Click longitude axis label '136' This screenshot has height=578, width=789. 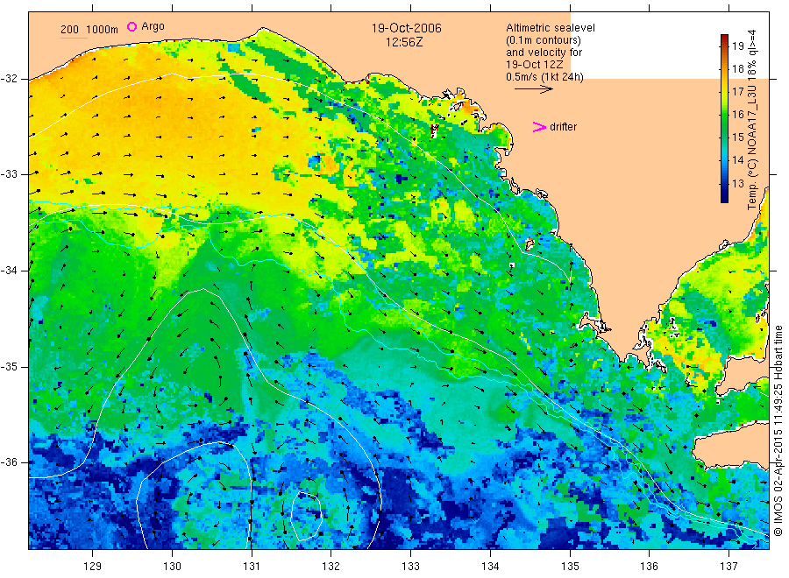tap(649, 567)
